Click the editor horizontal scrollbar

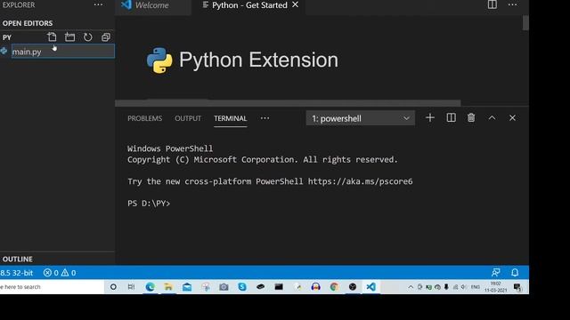click(288, 103)
